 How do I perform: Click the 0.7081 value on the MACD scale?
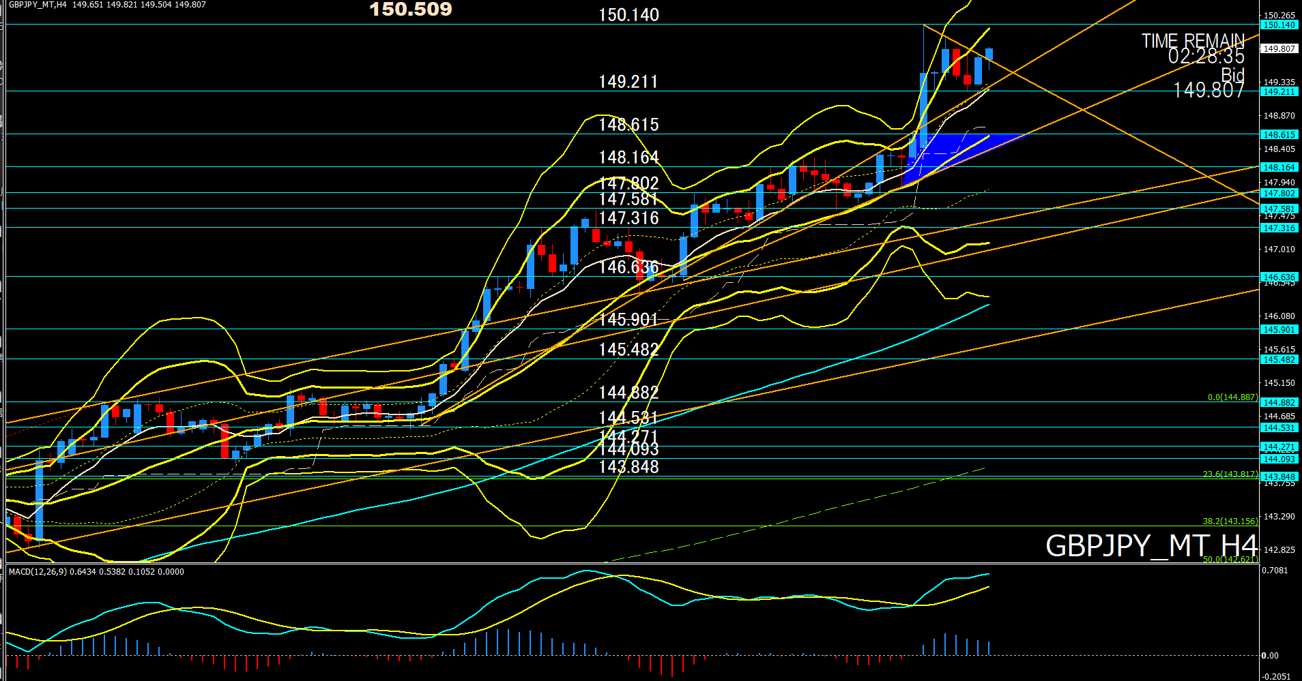pyautogui.click(x=1275, y=571)
